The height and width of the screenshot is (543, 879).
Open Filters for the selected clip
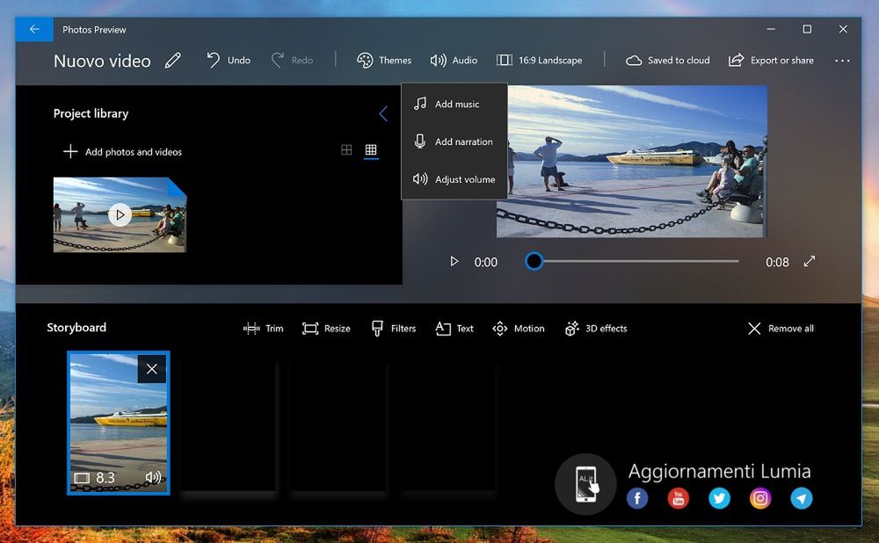(393, 329)
